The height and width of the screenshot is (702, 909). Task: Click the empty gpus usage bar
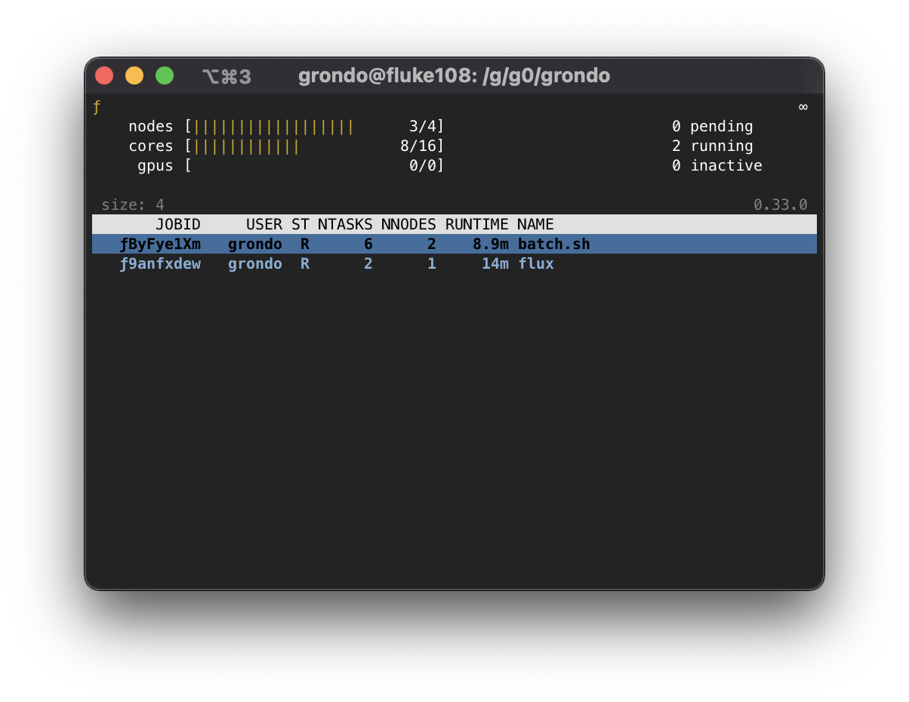coord(314,165)
